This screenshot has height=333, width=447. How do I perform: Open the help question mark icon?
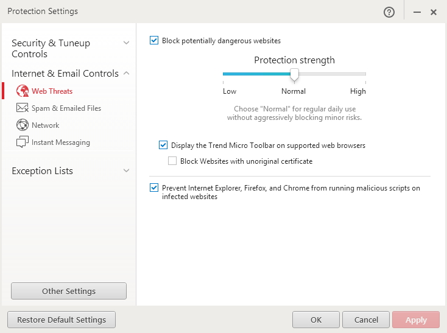[389, 12]
